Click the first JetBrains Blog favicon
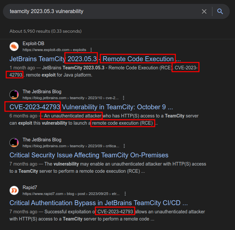 pyautogui.click(x=14, y=95)
